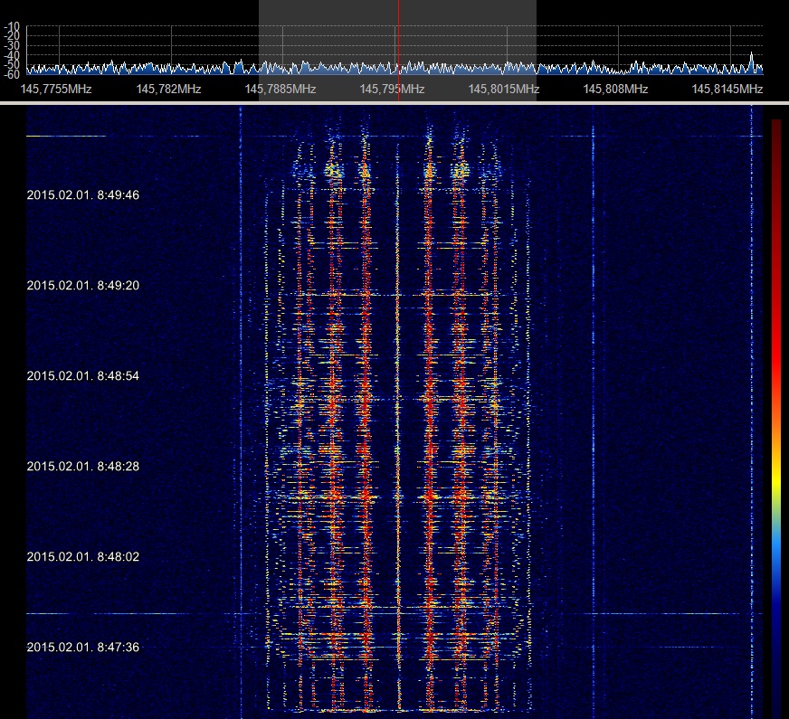Click the 8:49:20 waterfall timestamp
The width and height of the screenshot is (789, 719).
(x=83, y=286)
